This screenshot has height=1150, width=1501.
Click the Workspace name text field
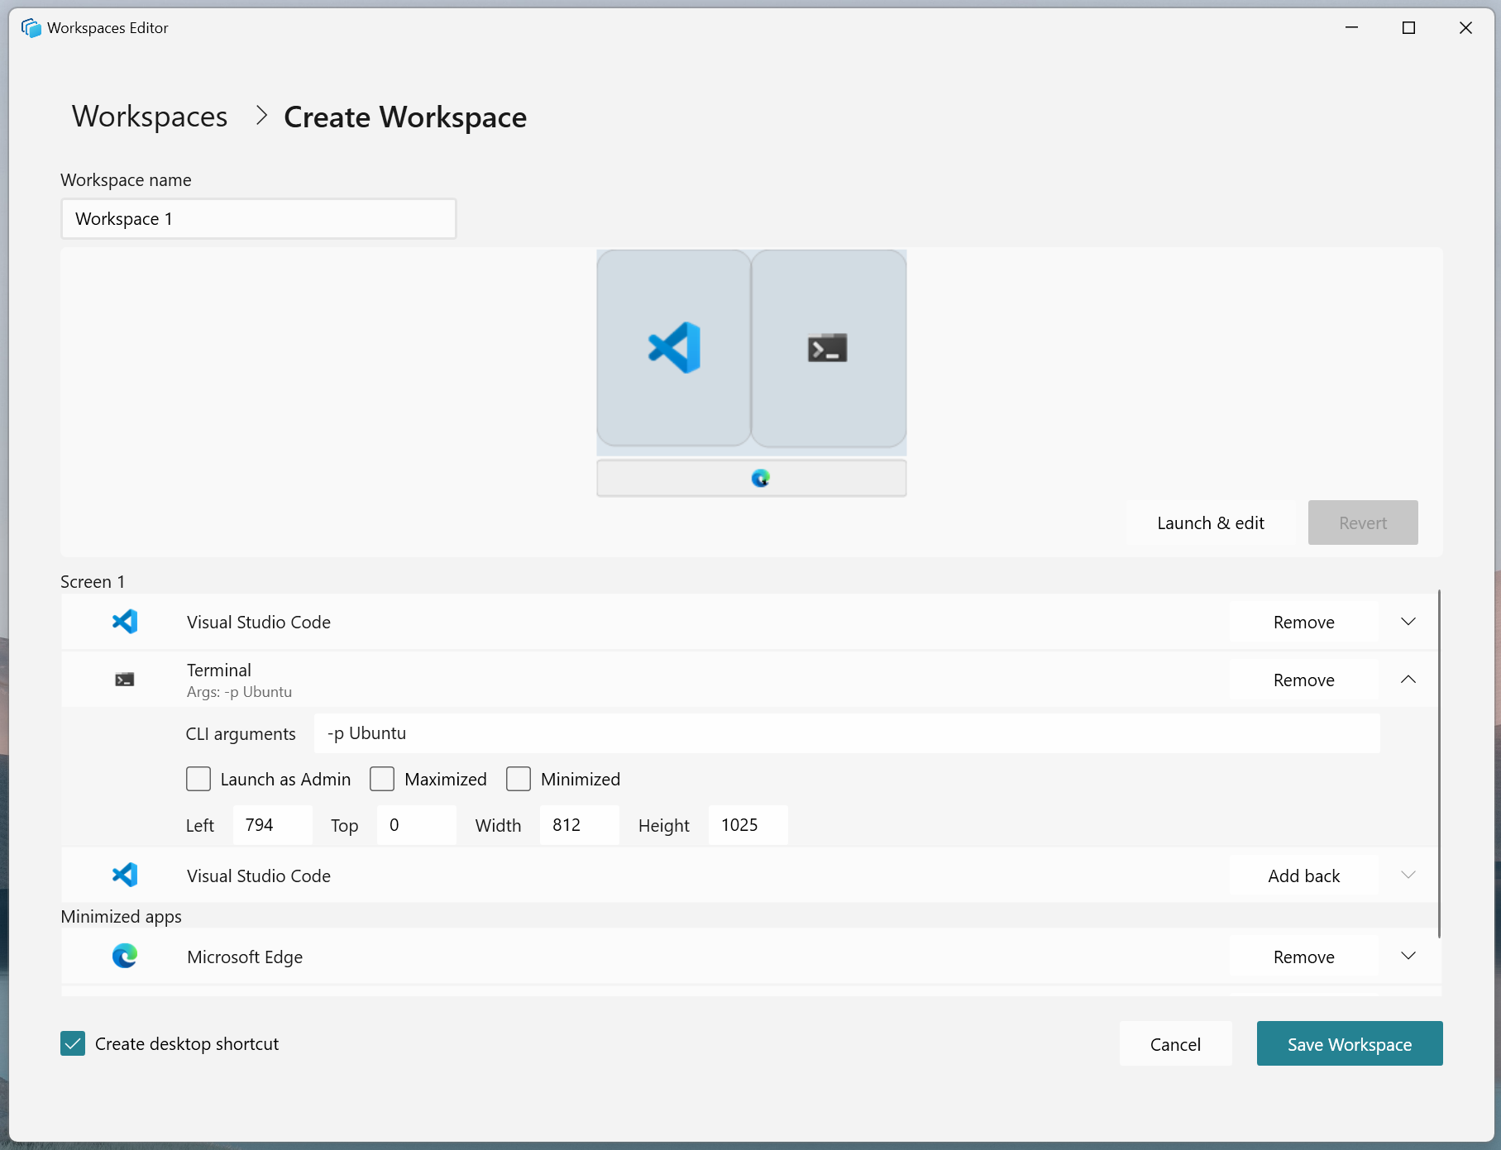click(258, 218)
